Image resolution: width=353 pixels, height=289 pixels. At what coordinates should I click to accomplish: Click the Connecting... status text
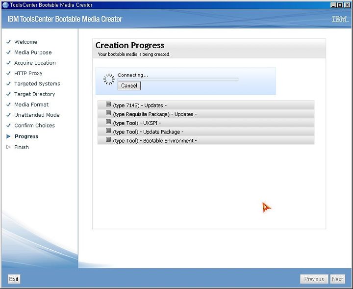[133, 75]
